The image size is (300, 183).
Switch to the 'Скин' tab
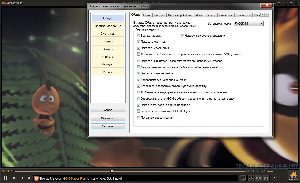[x=147, y=15]
